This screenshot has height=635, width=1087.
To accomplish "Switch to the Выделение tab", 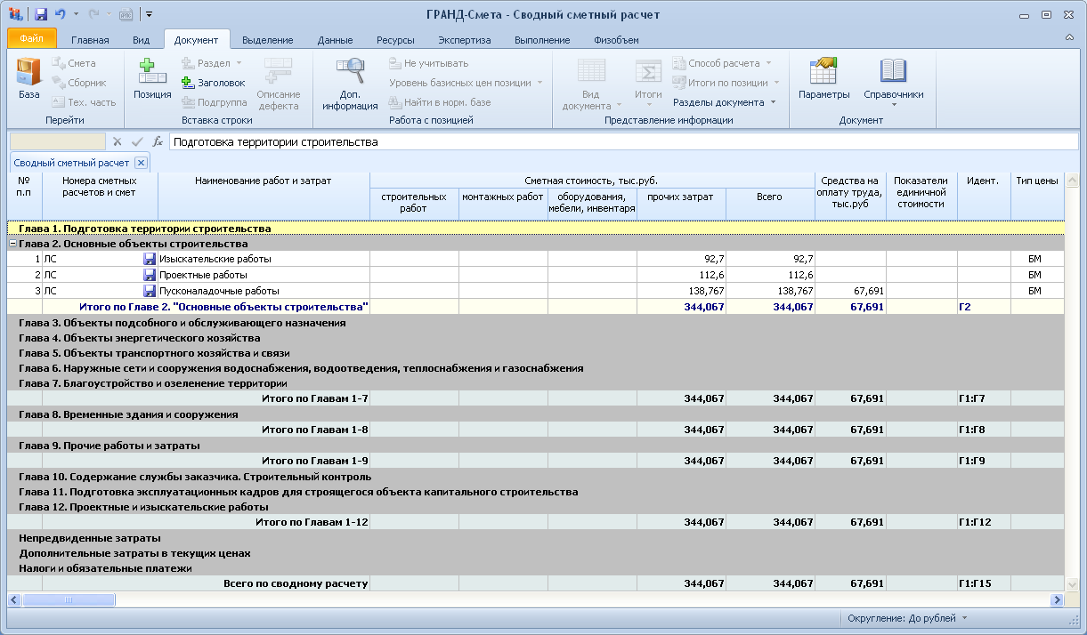I will (267, 40).
